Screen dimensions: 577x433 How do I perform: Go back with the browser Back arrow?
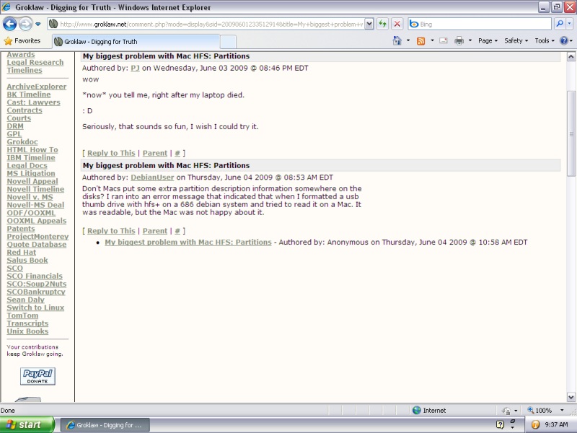[x=9, y=25]
